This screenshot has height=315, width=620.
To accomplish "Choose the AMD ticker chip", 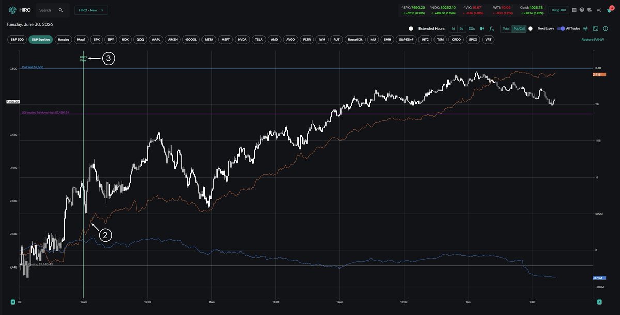I will tap(274, 39).
